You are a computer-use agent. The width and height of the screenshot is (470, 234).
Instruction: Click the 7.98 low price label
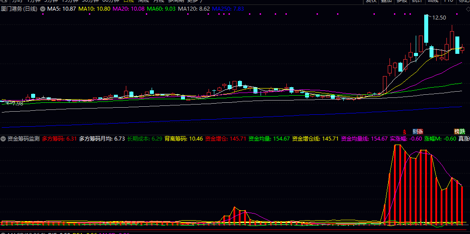pyautogui.click(x=17, y=104)
